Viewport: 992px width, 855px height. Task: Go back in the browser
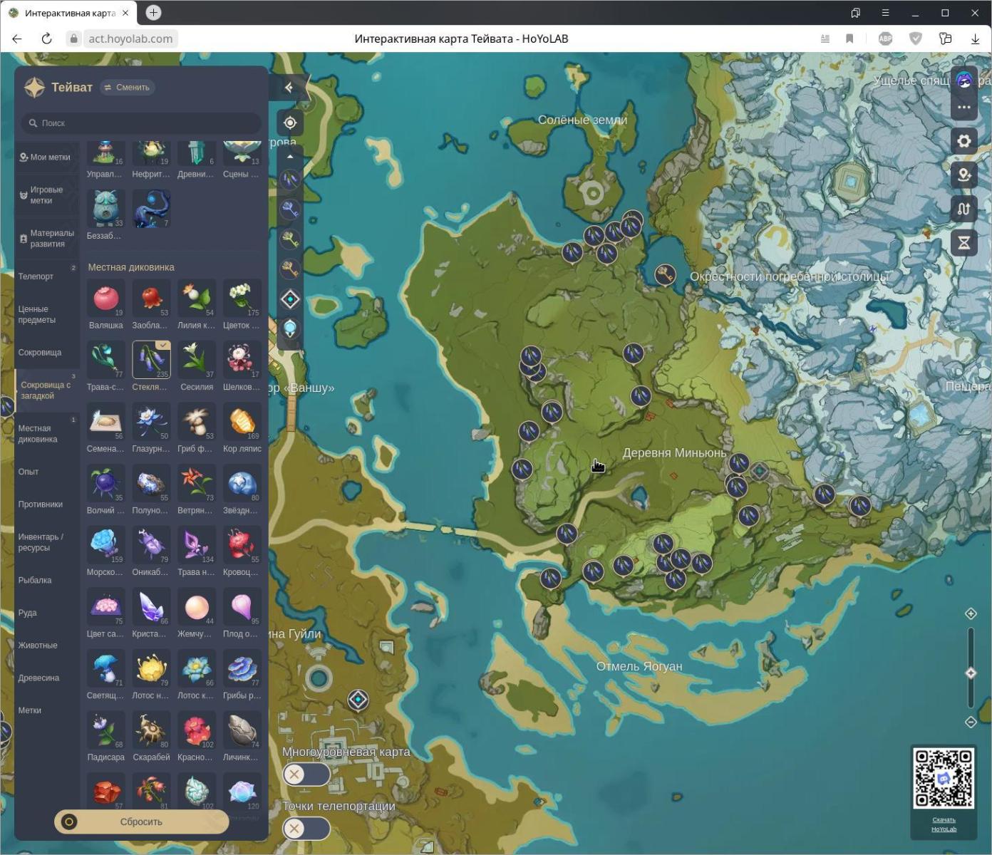coord(17,38)
